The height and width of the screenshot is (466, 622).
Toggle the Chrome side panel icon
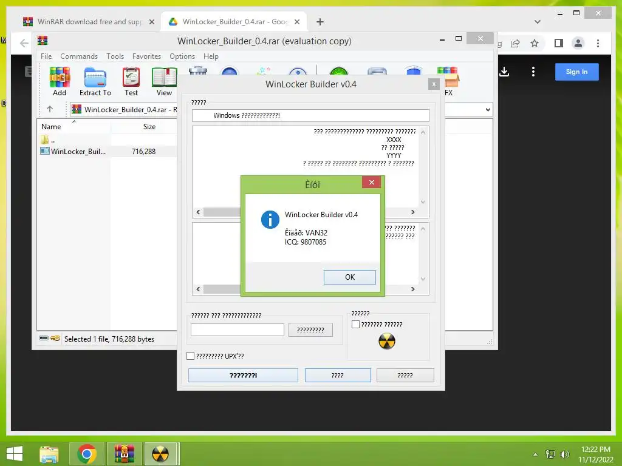(x=559, y=43)
